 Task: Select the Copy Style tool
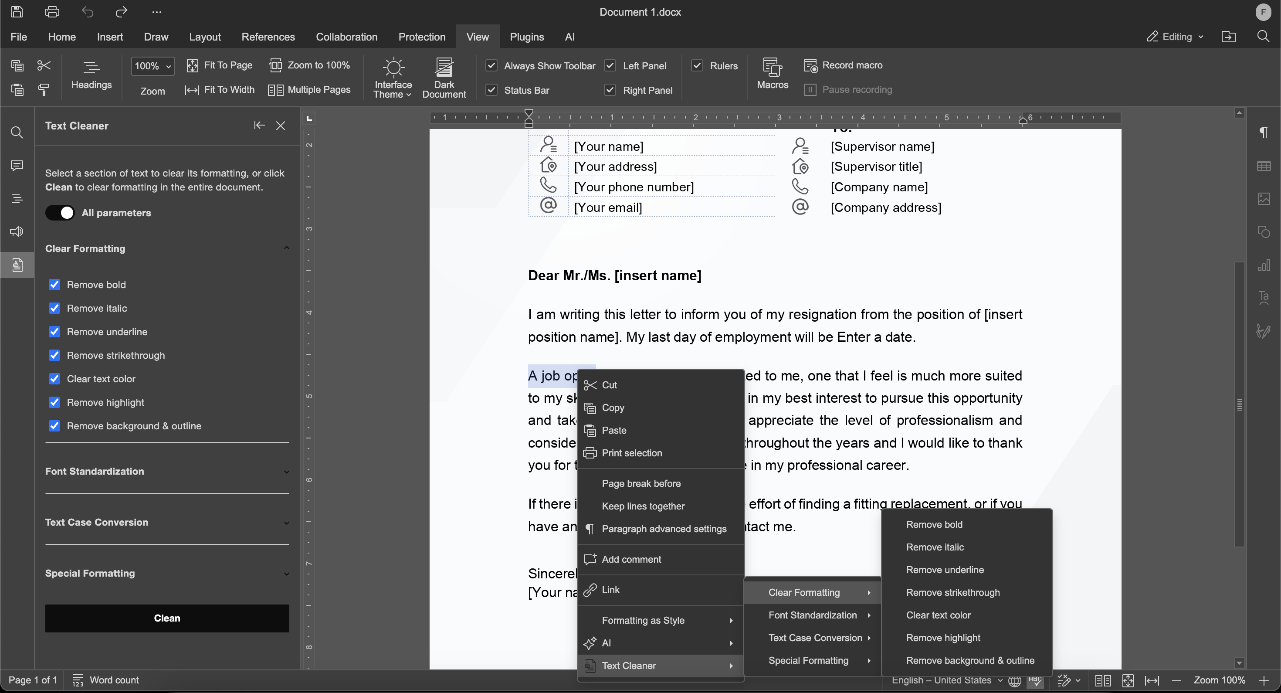pyautogui.click(x=43, y=89)
